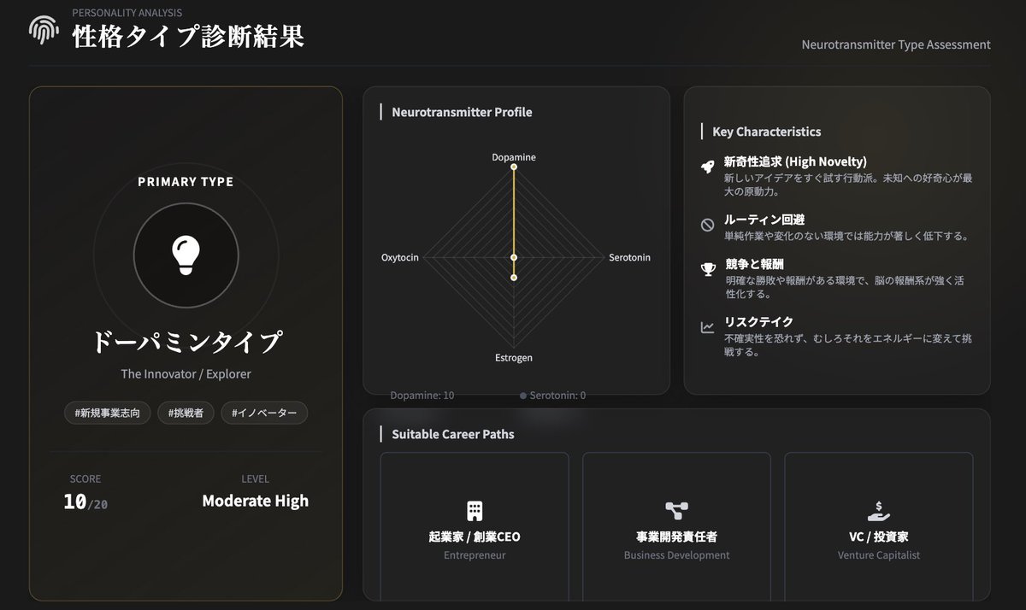Select the #挑戦者 tag
The height and width of the screenshot is (610, 1026).
click(186, 413)
